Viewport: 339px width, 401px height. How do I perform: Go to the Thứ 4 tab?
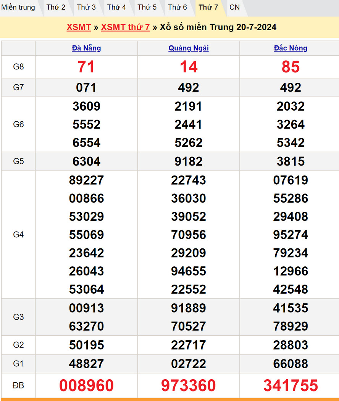coord(116,7)
